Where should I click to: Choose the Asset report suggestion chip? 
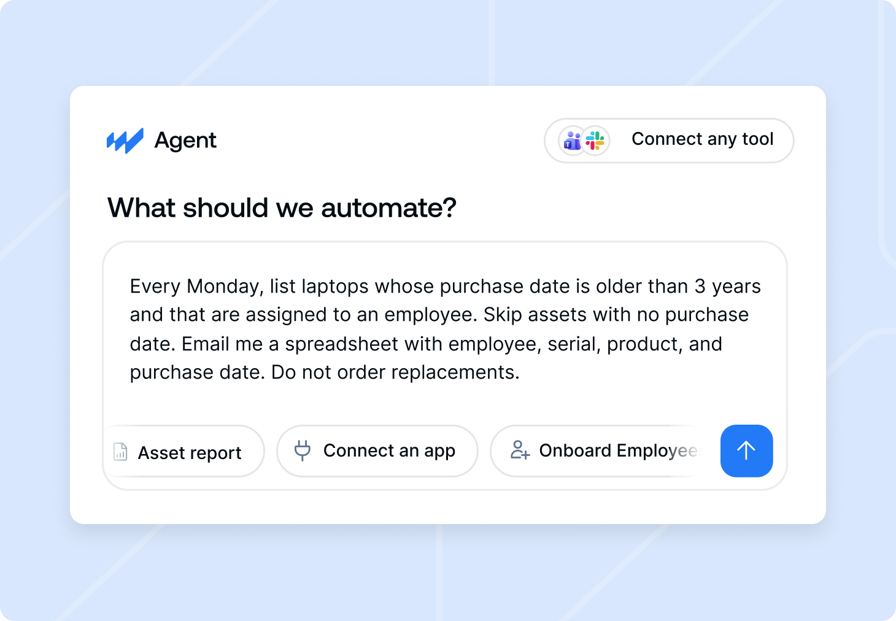click(183, 451)
